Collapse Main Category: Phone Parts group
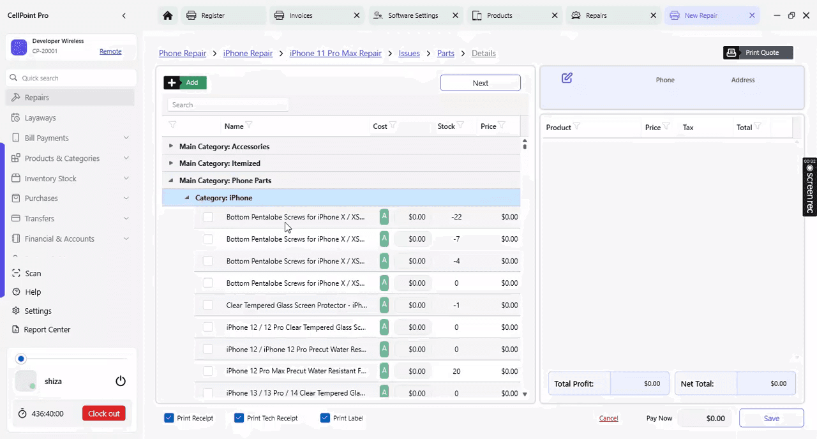This screenshot has width=817, height=439. pyautogui.click(x=170, y=181)
